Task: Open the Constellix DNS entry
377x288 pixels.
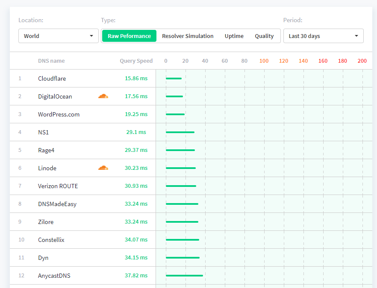Action: 51,240
